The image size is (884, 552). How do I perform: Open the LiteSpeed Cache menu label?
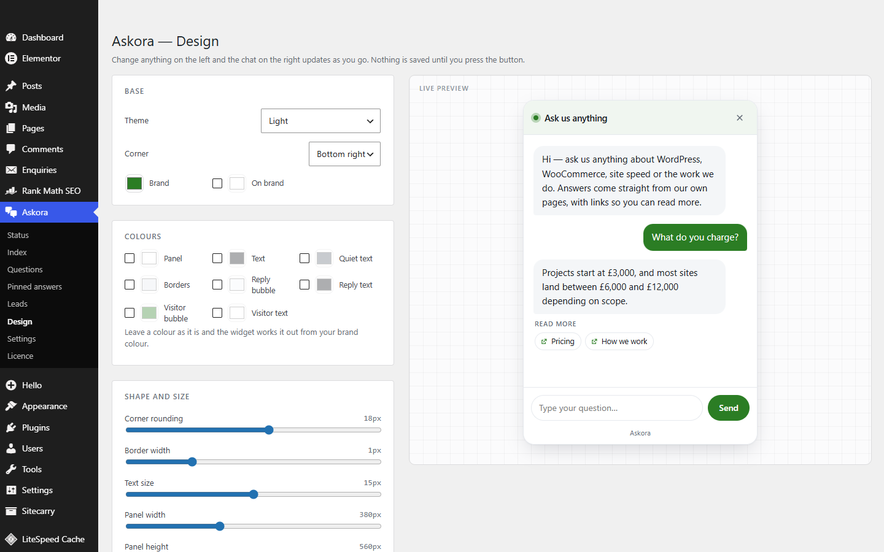tap(53, 539)
